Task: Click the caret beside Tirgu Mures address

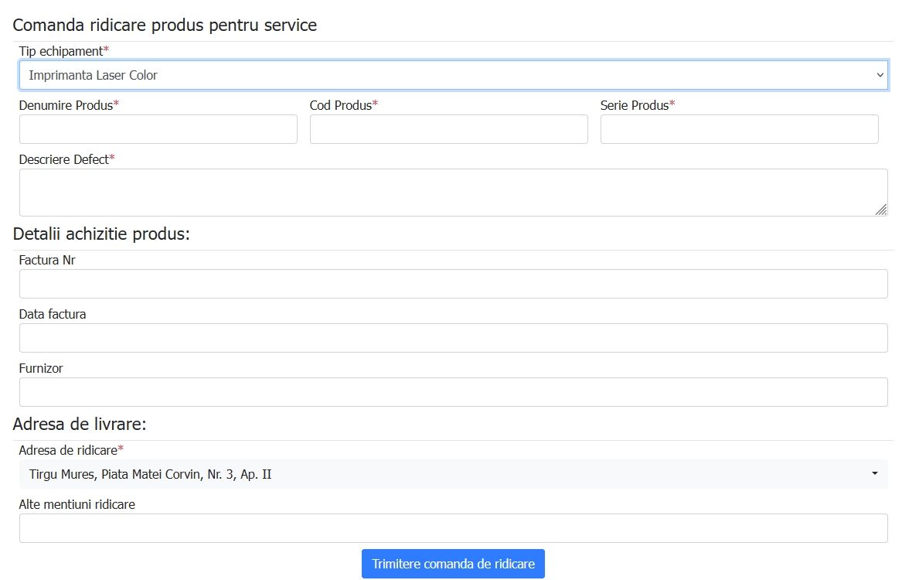Action: tap(875, 473)
